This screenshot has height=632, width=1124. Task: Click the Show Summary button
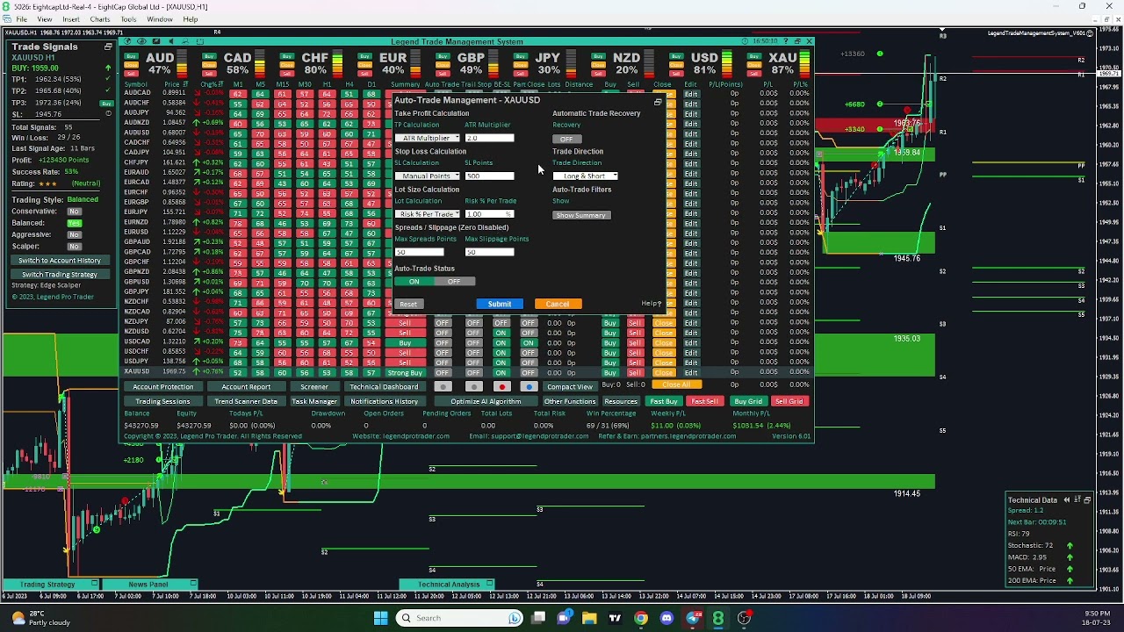(580, 215)
